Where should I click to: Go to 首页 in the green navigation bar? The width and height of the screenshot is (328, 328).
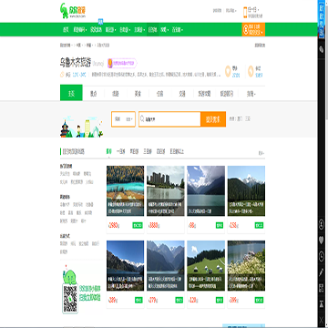pos(66,30)
